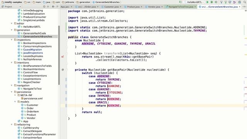
Task: Click the purple revert arrow icon
Action: point(234,2)
